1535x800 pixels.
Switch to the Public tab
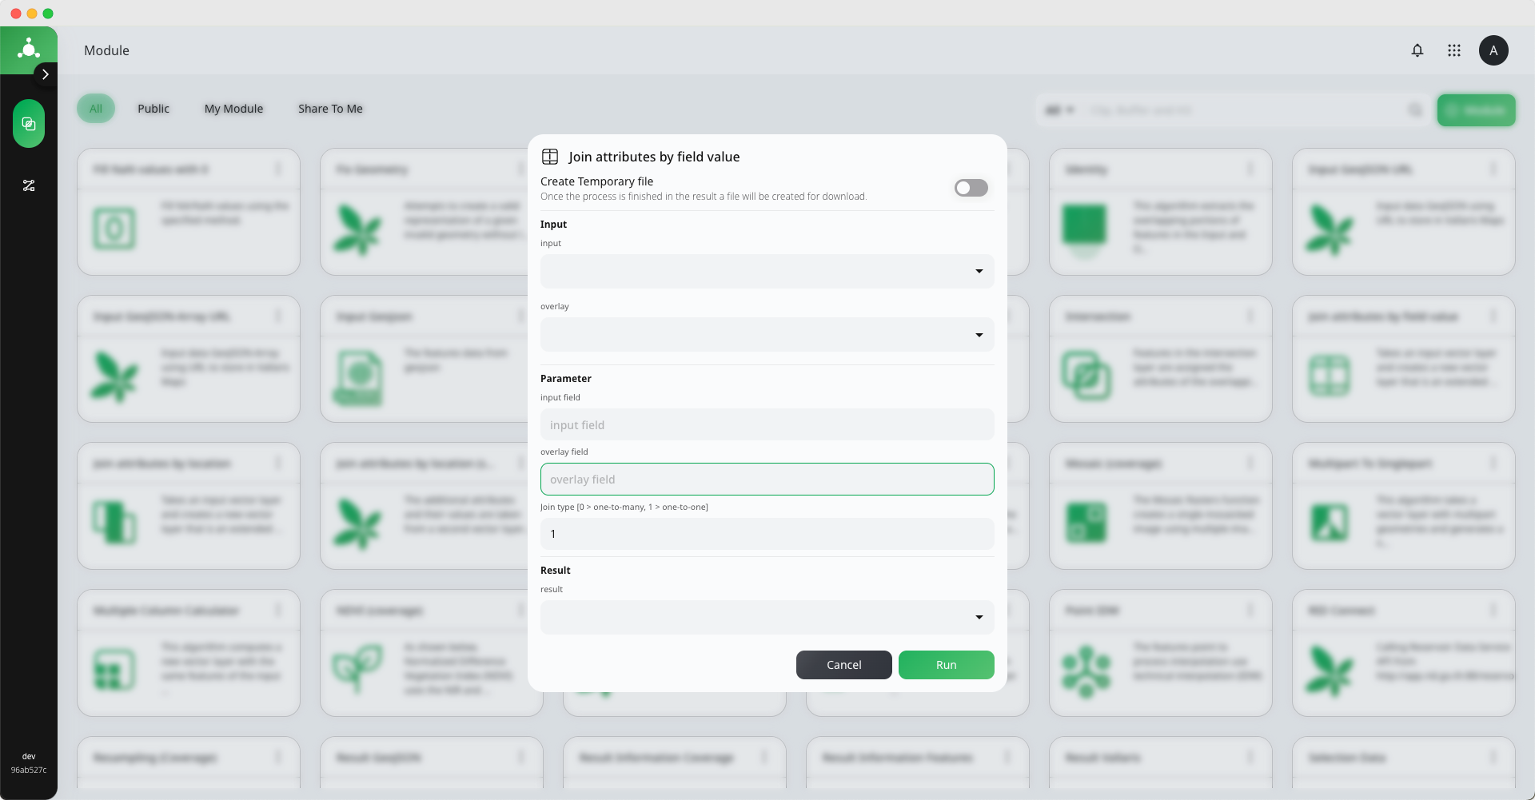(153, 109)
